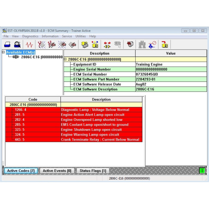Select code 282- 4 row

74,119
